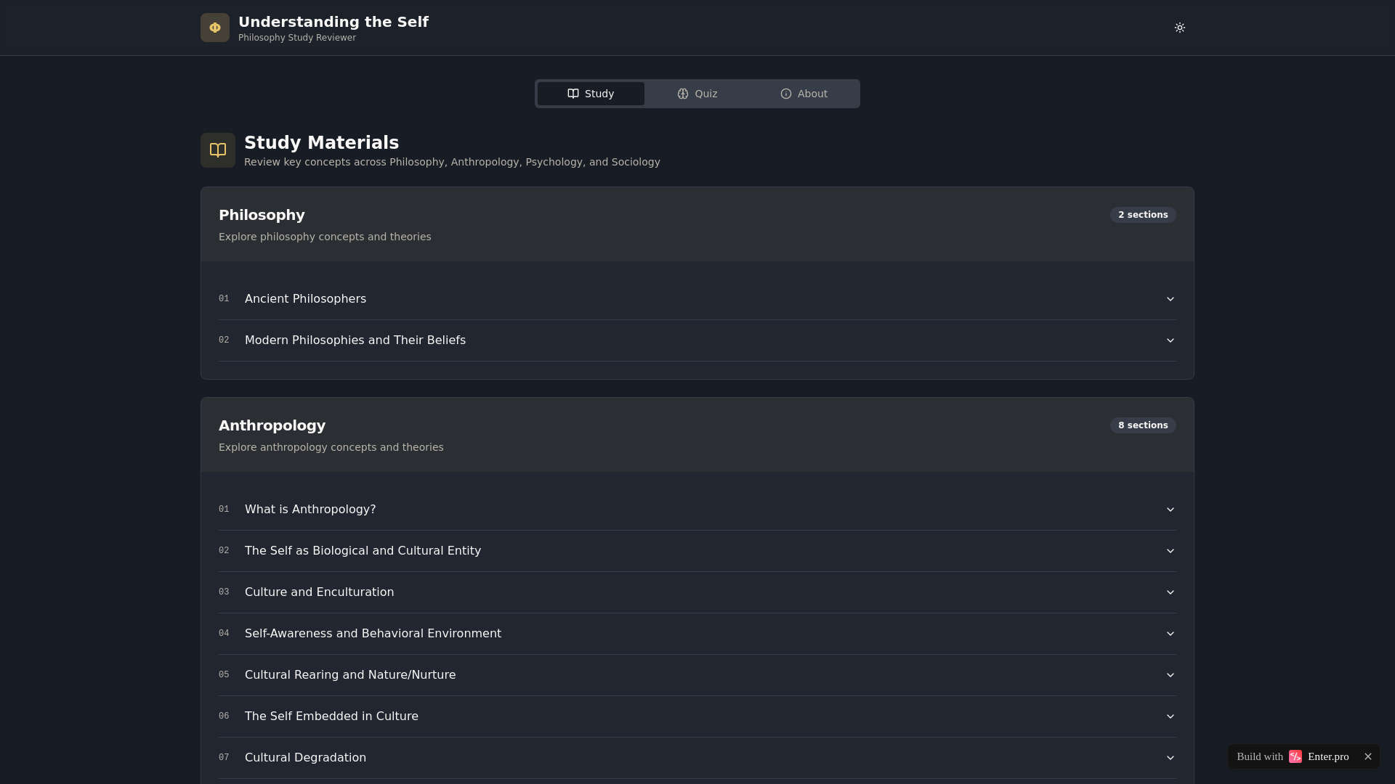Expand Culture and Enculturation chevron

click(x=1170, y=592)
